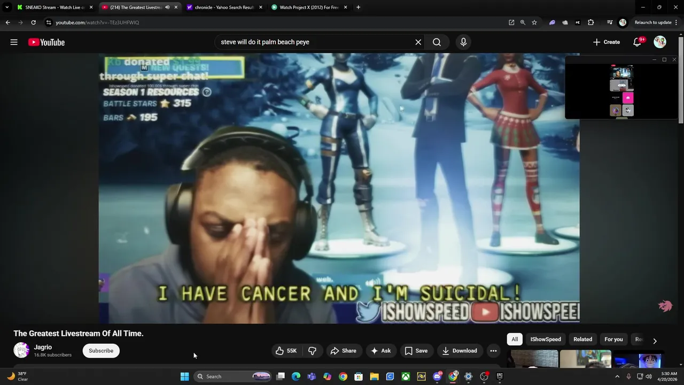This screenshot has height=385, width=684.
Task: Open Microsoft Store from taskbar
Action: click(359, 376)
